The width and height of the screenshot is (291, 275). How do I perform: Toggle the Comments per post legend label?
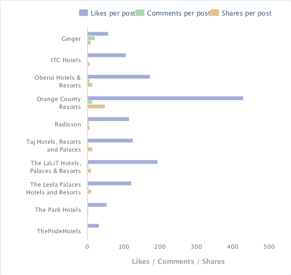pos(178,13)
